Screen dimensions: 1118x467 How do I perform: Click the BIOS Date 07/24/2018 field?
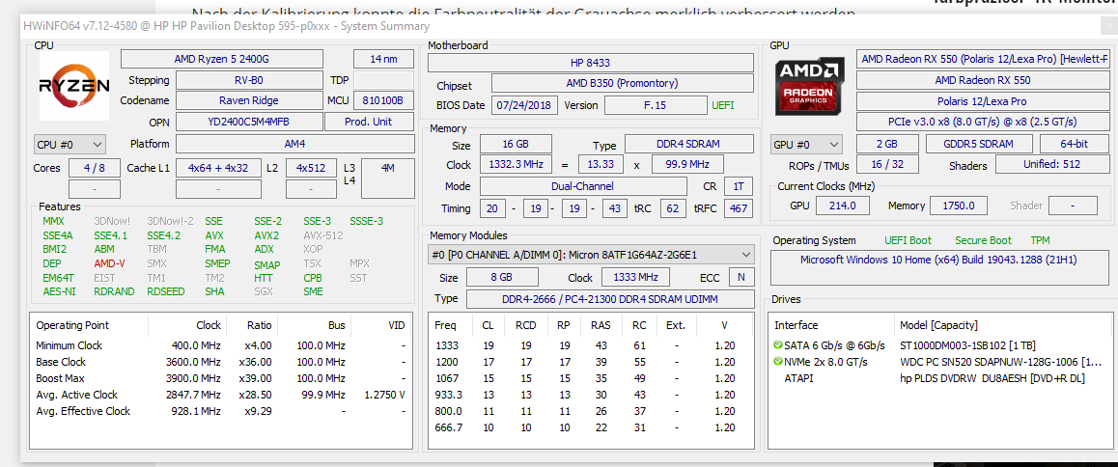click(524, 105)
